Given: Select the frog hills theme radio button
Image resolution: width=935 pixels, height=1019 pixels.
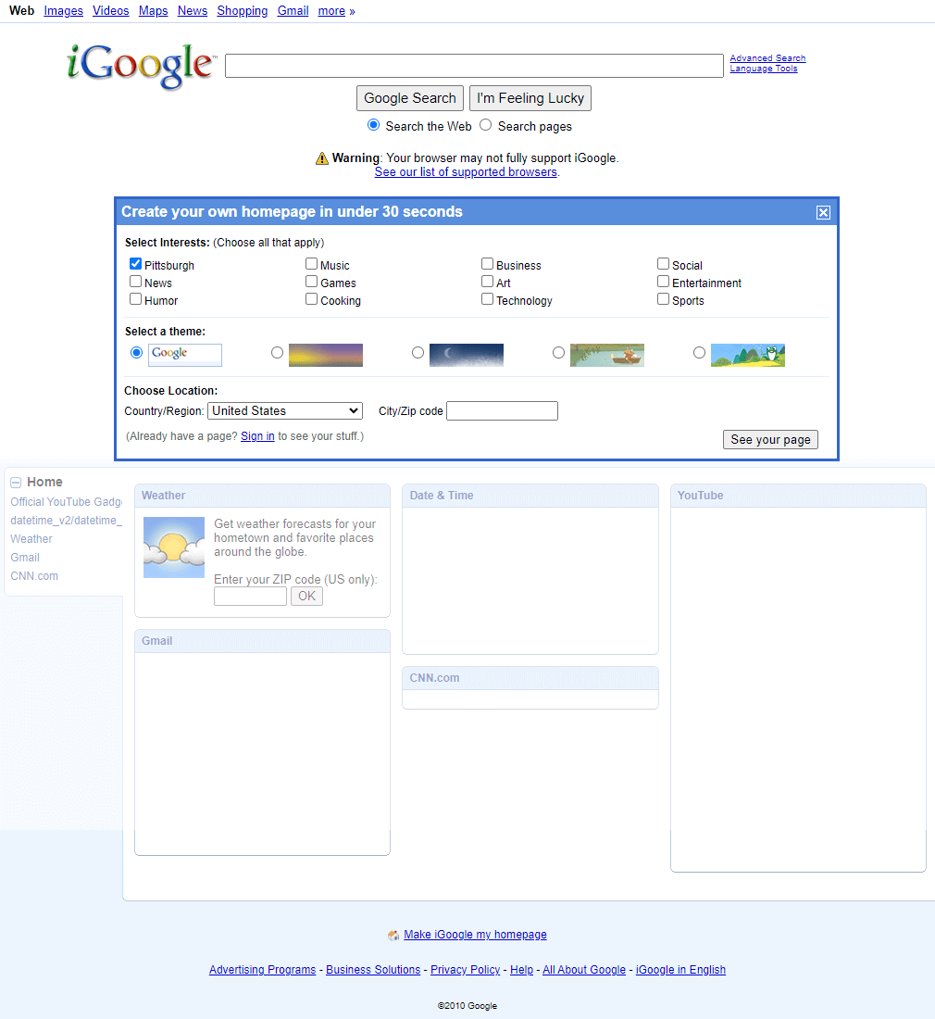Looking at the screenshot, I should coord(699,352).
